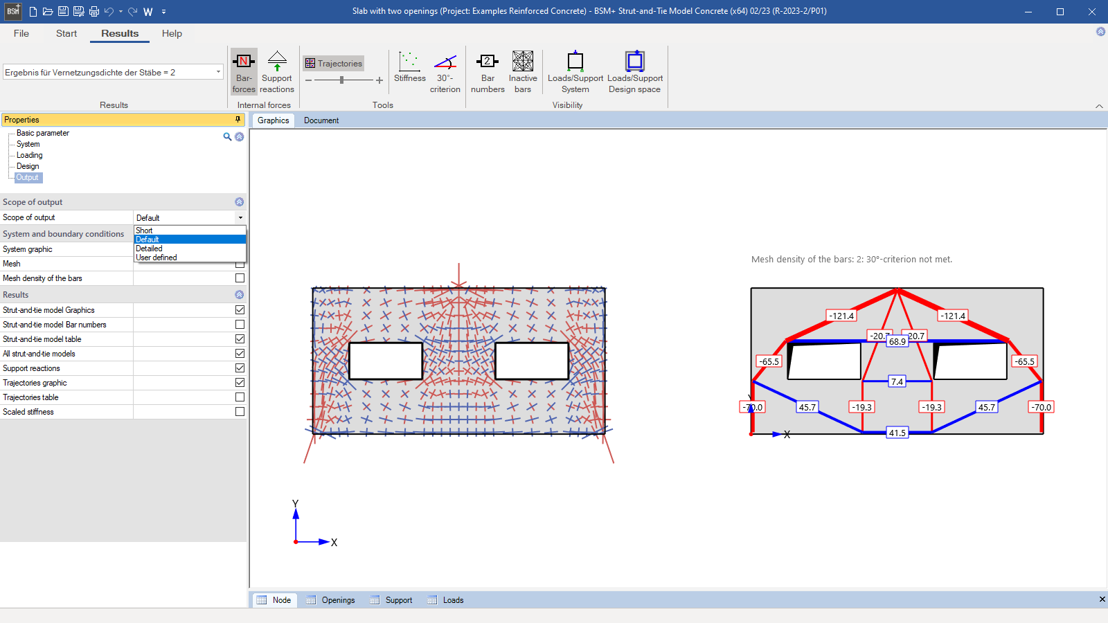Uncheck Strut-and-tie model Graphics

[240, 310]
